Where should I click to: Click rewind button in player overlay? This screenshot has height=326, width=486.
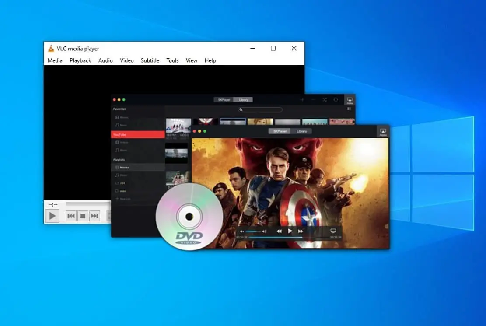279,231
